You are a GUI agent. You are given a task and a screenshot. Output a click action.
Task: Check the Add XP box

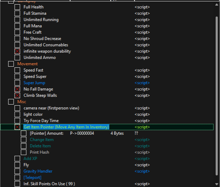[17, 159]
